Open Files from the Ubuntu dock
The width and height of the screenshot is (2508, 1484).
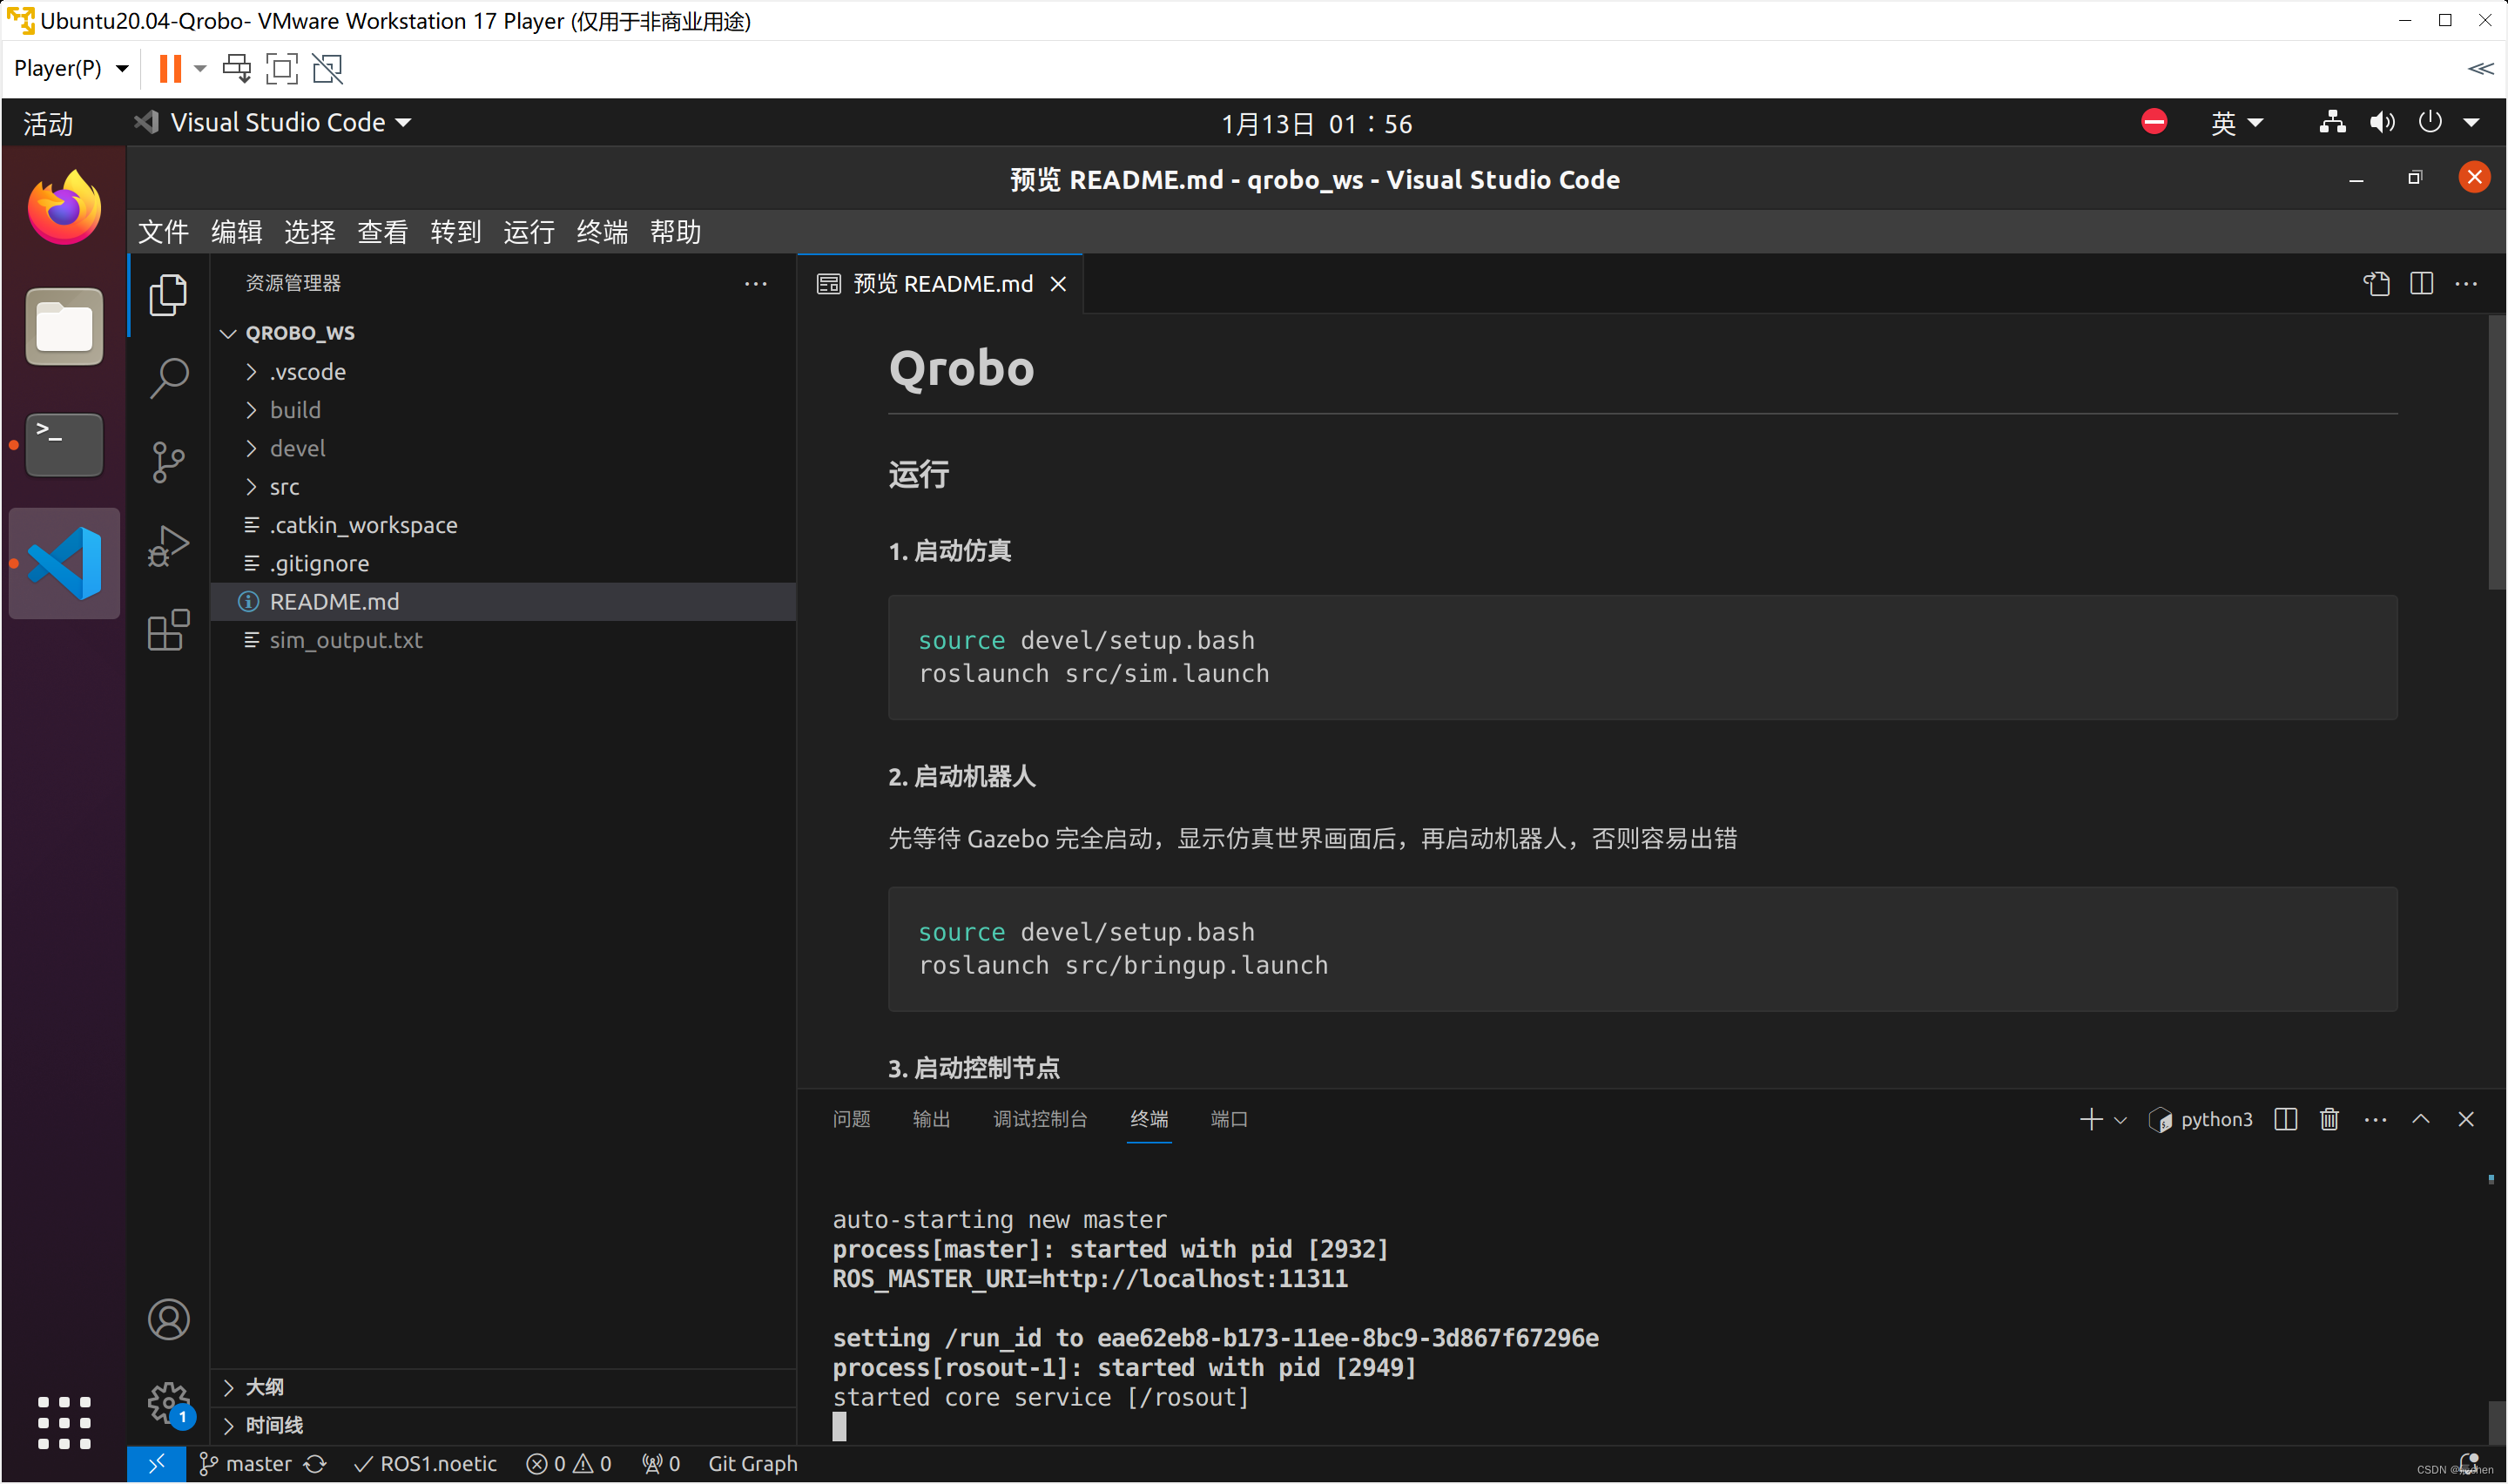click(64, 326)
